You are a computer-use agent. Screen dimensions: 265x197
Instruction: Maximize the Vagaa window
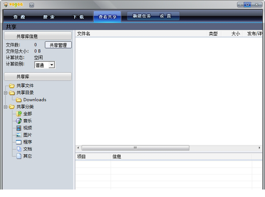click(x=247, y=4)
